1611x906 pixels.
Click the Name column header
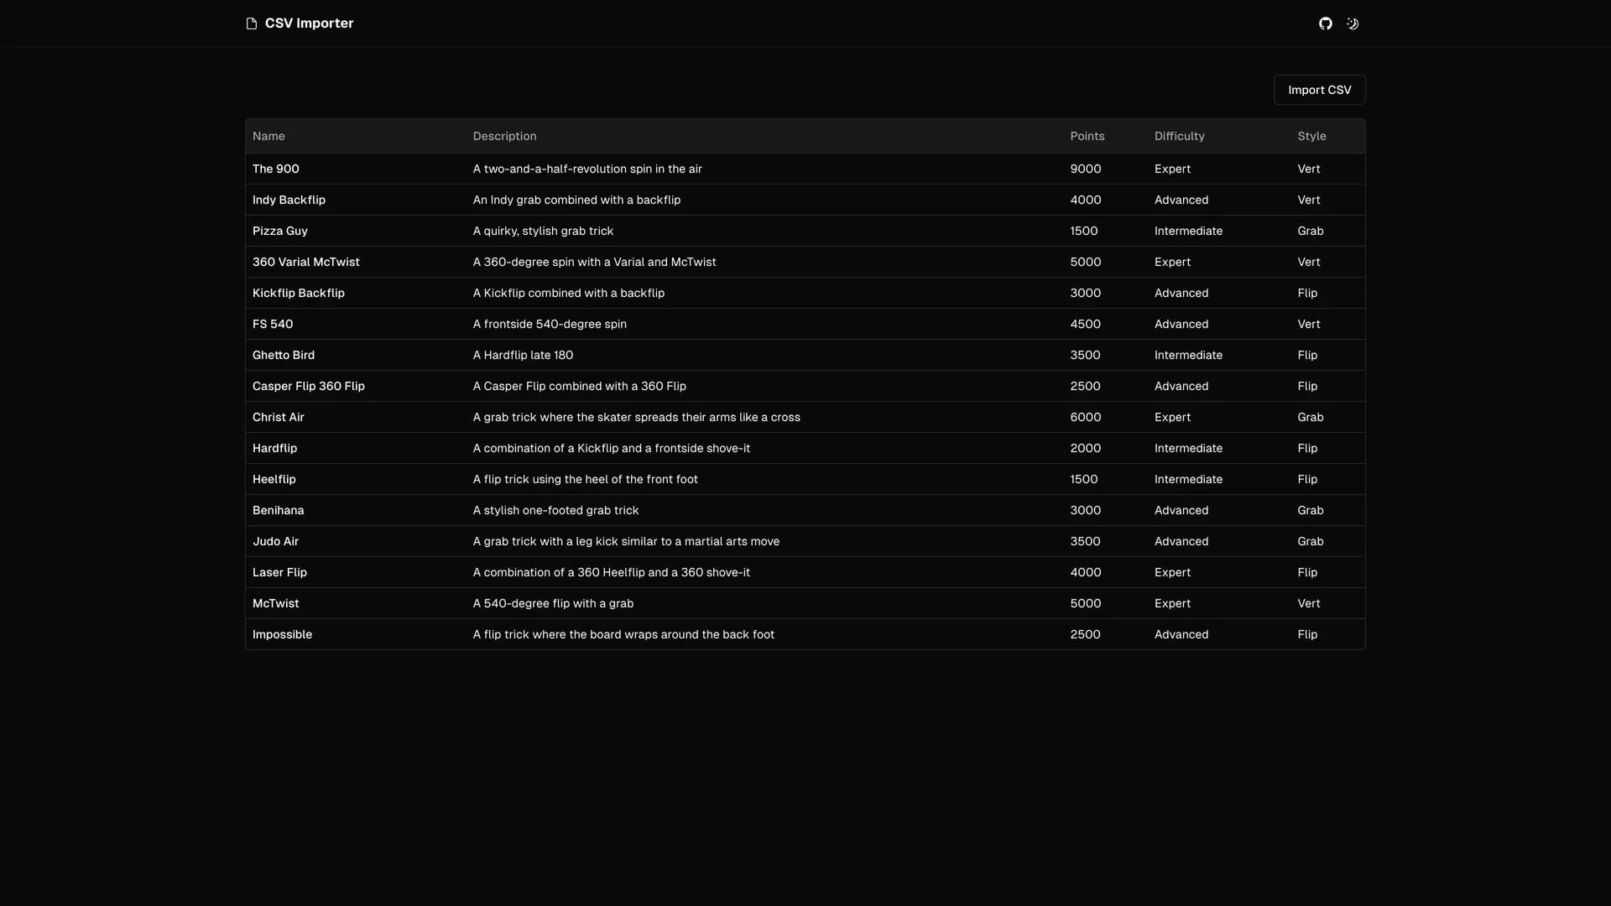click(x=268, y=136)
